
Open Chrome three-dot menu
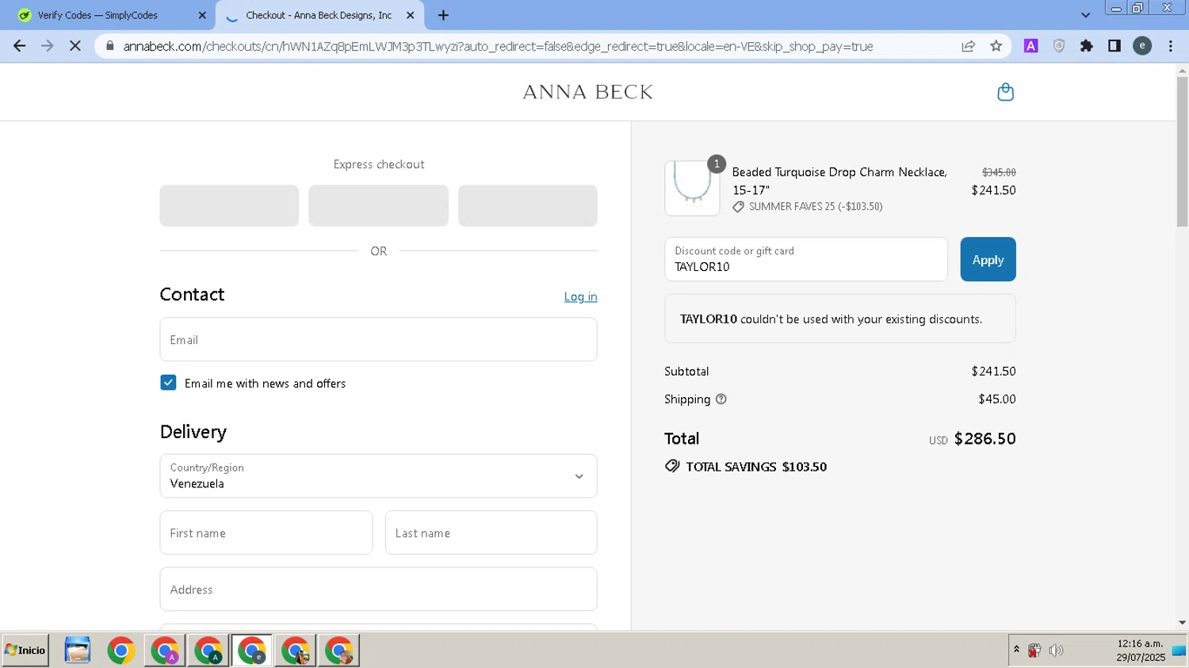1171,46
